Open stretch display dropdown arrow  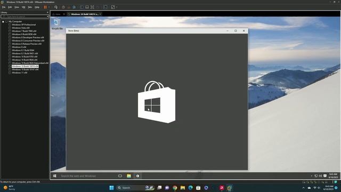(x=117, y=7)
